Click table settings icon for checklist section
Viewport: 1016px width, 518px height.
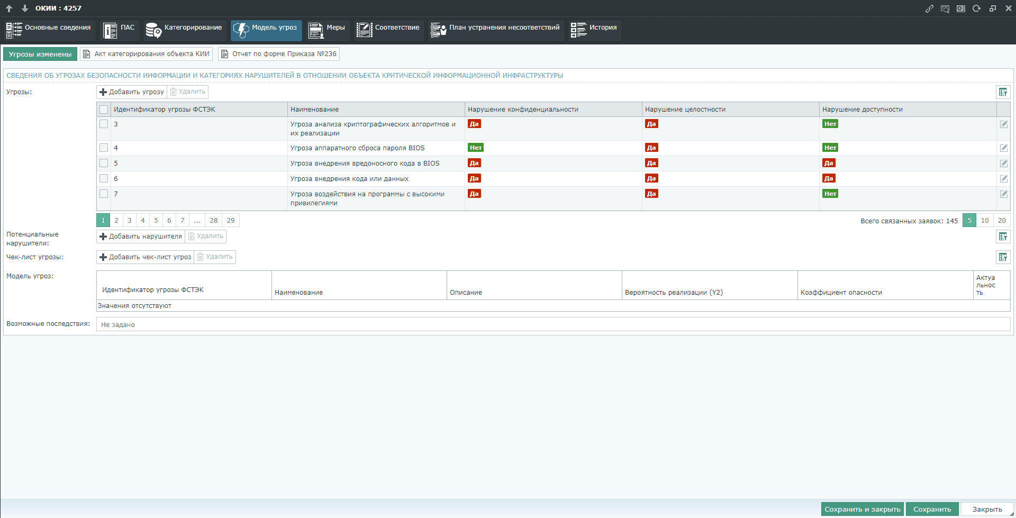click(1003, 257)
